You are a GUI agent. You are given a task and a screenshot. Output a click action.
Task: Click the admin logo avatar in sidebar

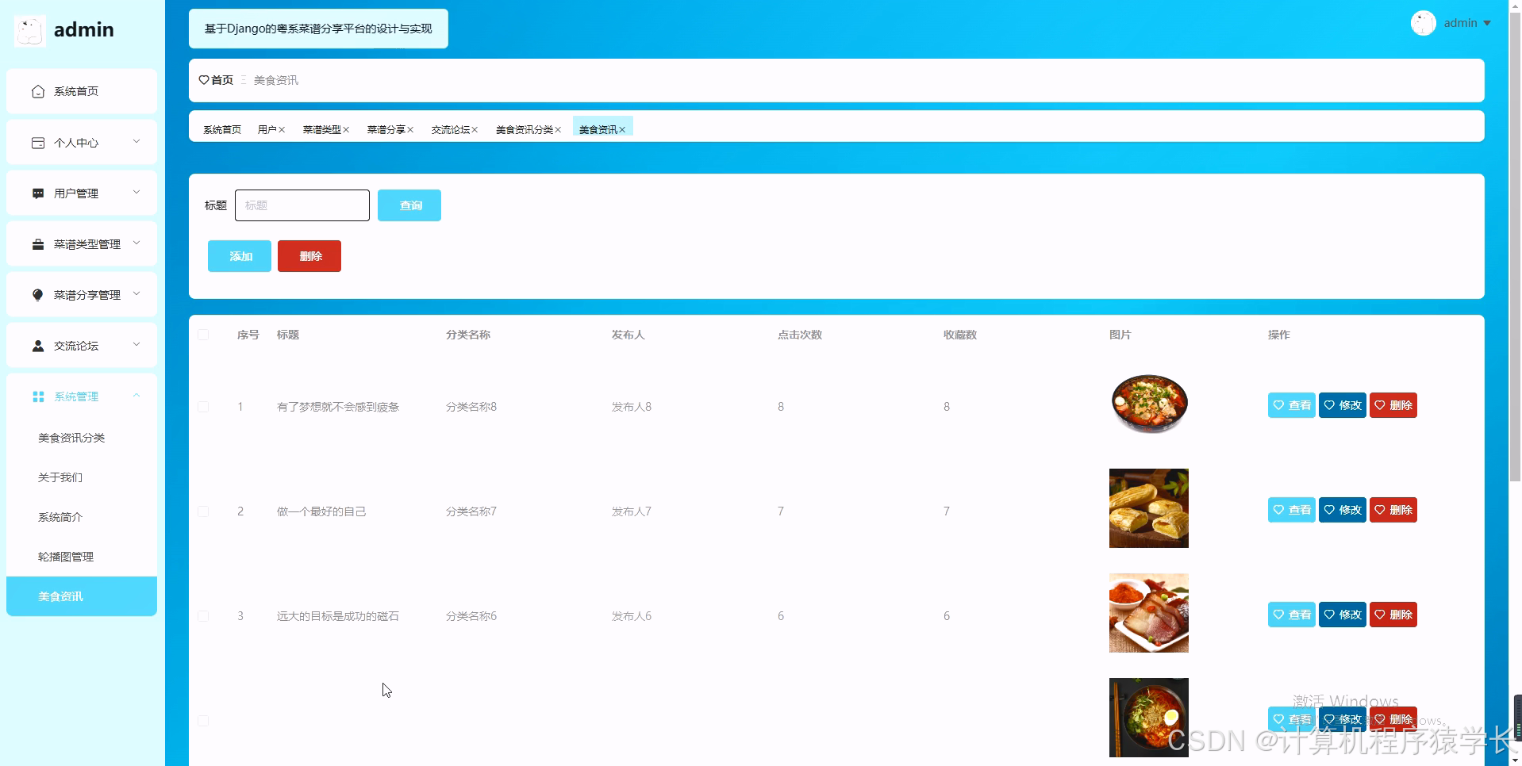pos(30,30)
